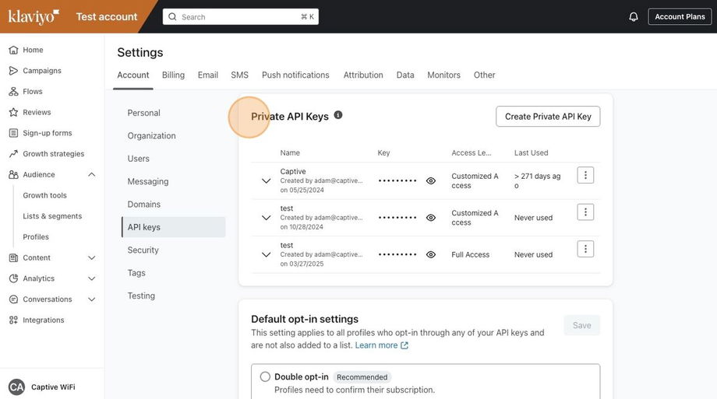Show the Full Access test key value
Screen dimensions: 717x399
point(431,254)
